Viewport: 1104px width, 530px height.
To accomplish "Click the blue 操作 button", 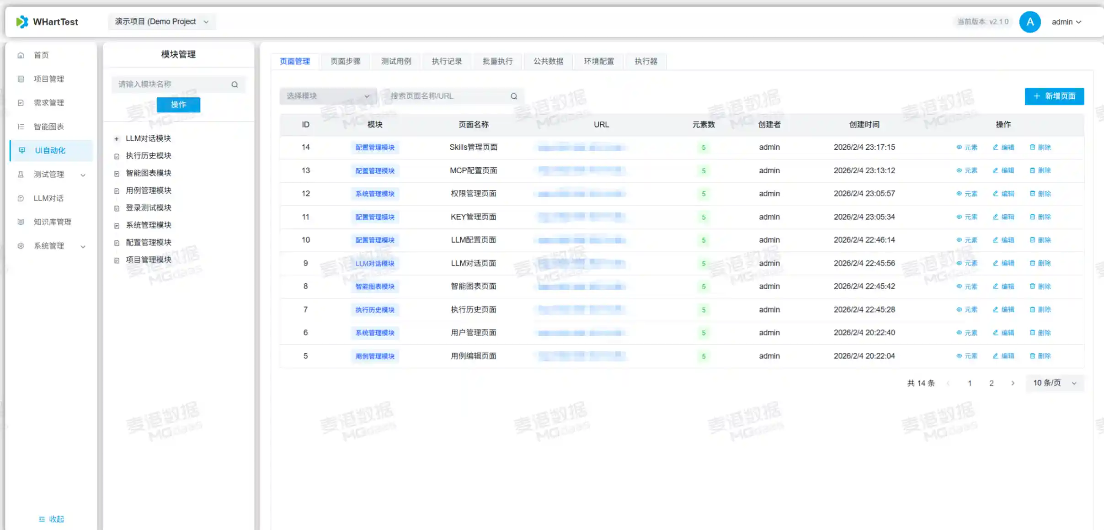I will tap(178, 105).
